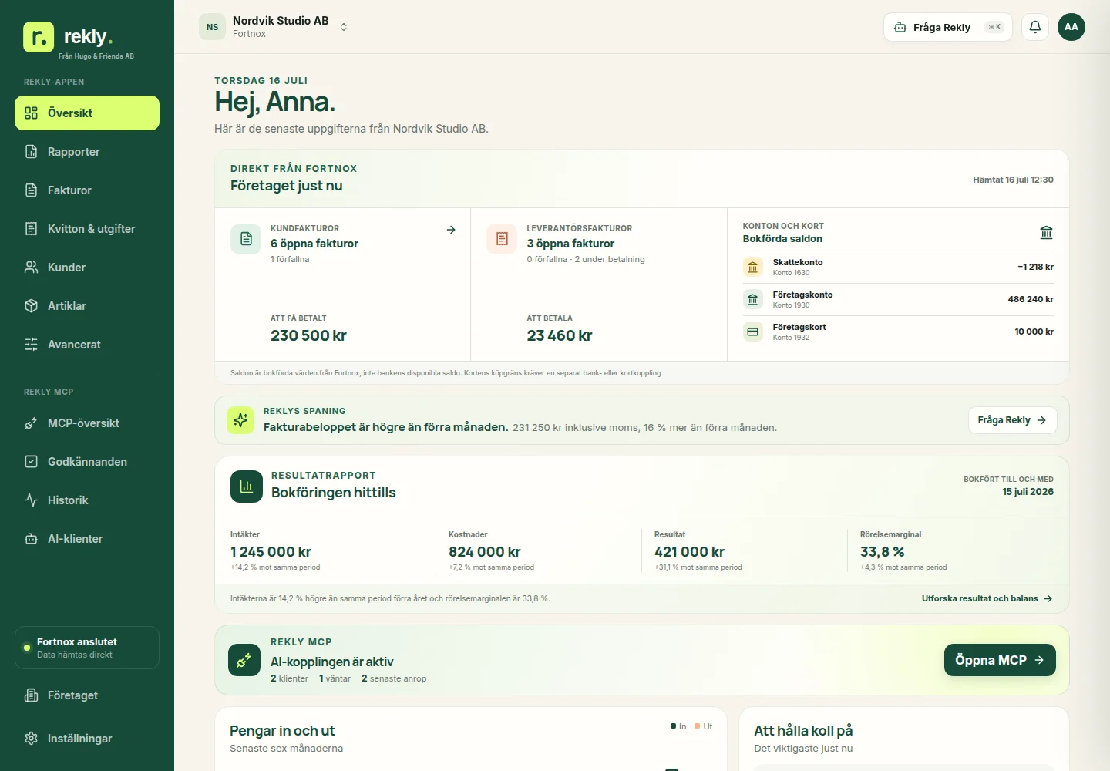Open Historik page
1110x771 pixels.
pyautogui.click(x=87, y=500)
